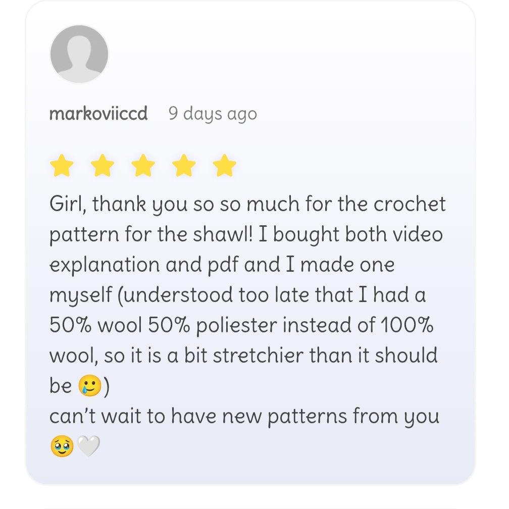Click the third star in rating
This screenshot has width=509, height=509.
click(x=144, y=166)
